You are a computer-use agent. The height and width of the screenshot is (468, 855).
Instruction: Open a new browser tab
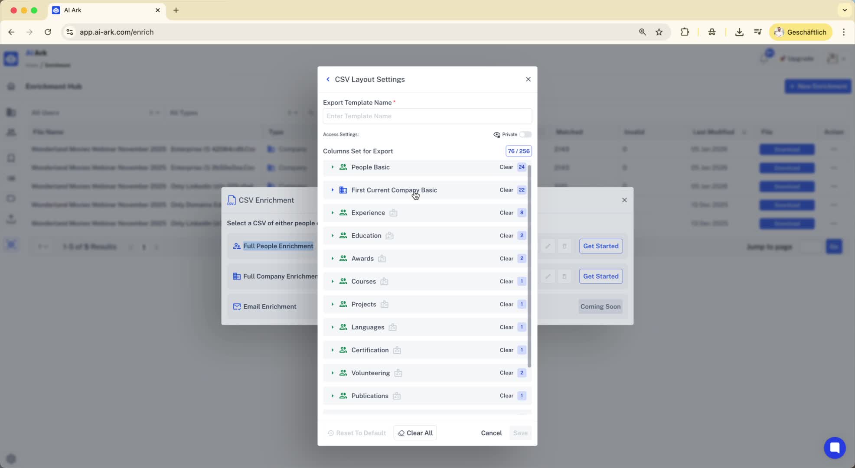[x=176, y=10]
